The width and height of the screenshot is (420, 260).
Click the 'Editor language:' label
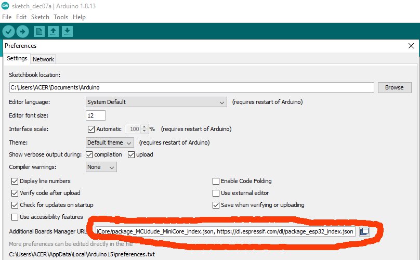point(30,102)
